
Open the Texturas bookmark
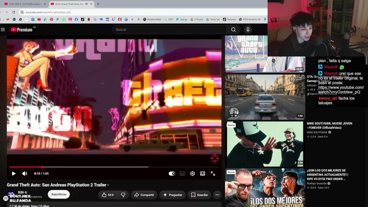229,20
